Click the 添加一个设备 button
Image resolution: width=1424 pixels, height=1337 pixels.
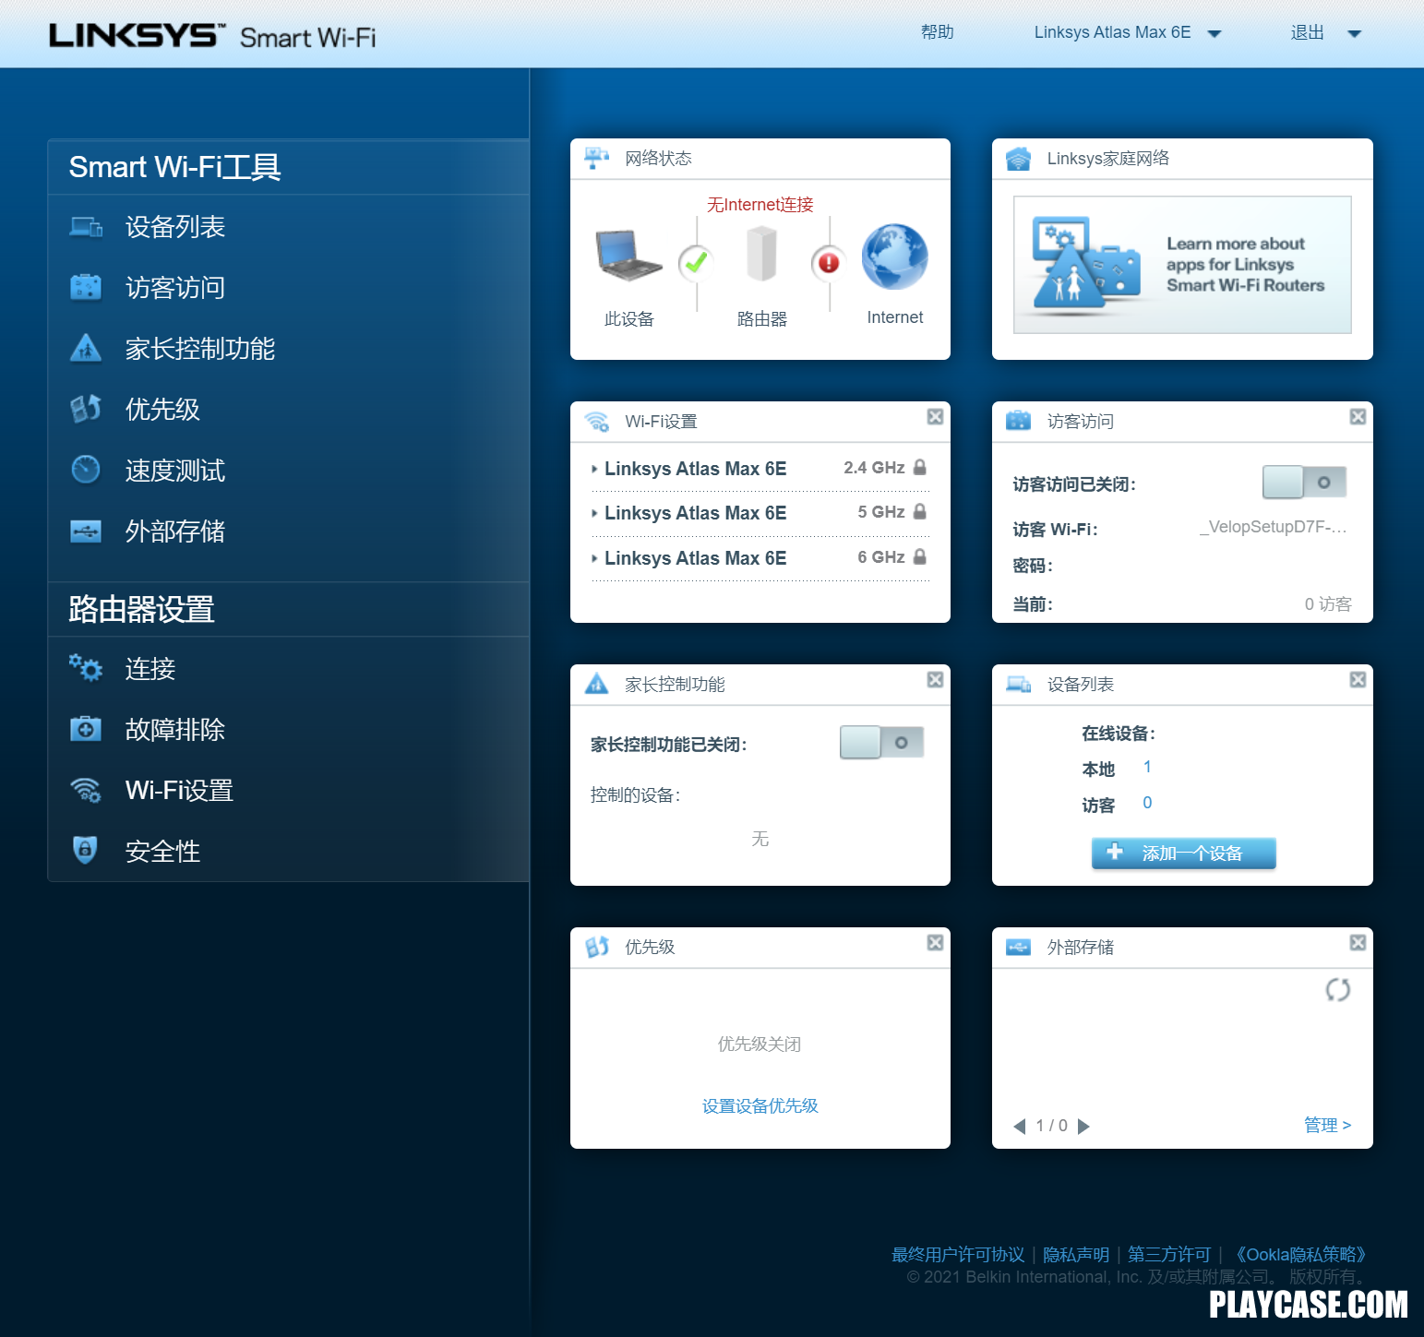[x=1183, y=853]
